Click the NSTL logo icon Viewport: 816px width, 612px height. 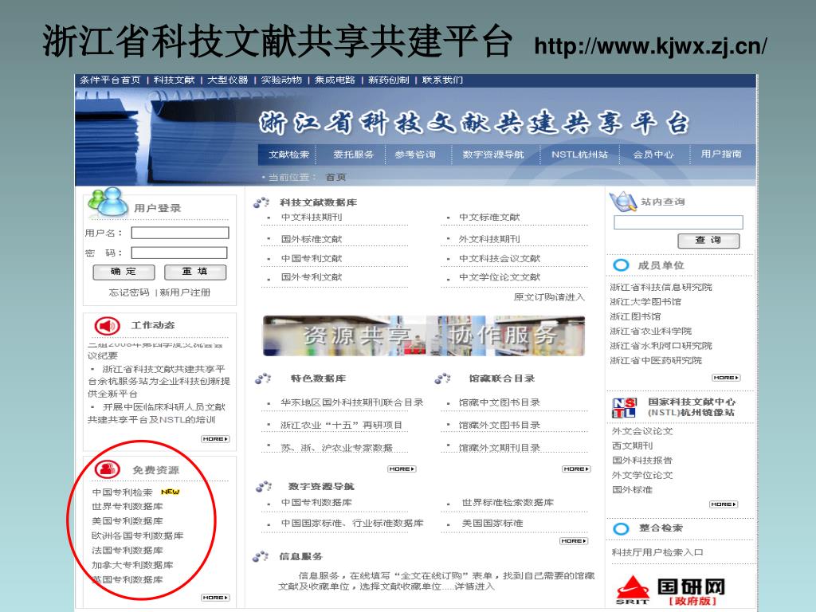pos(624,408)
